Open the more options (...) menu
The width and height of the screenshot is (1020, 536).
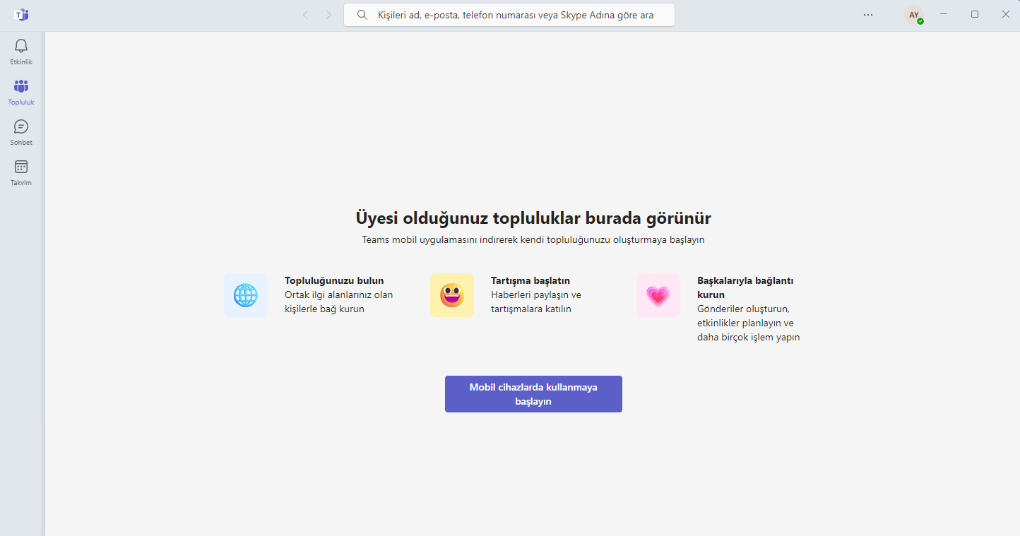(x=867, y=14)
